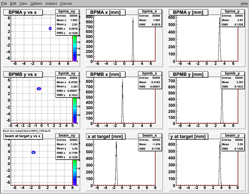This screenshot has height=194, width=249.
Task: Click 'Mean y 3.59' in beam_xy stats
Action: pos(67,148)
